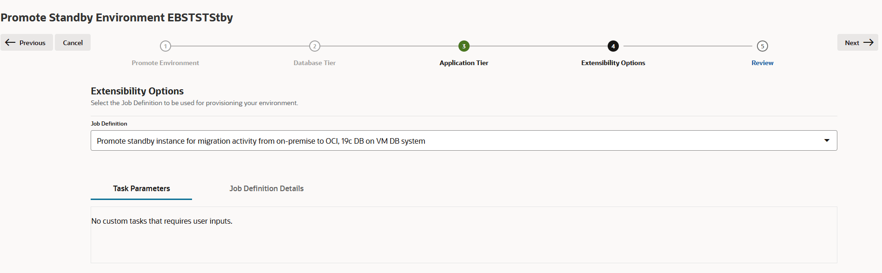882x273 pixels.
Task: Jump to step 5 circle
Action: click(x=763, y=46)
